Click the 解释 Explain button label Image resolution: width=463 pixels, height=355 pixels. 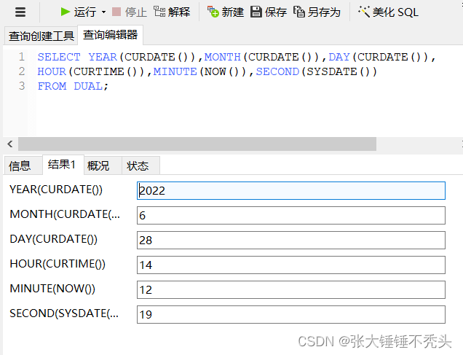pyautogui.click(x=179, y=12)
